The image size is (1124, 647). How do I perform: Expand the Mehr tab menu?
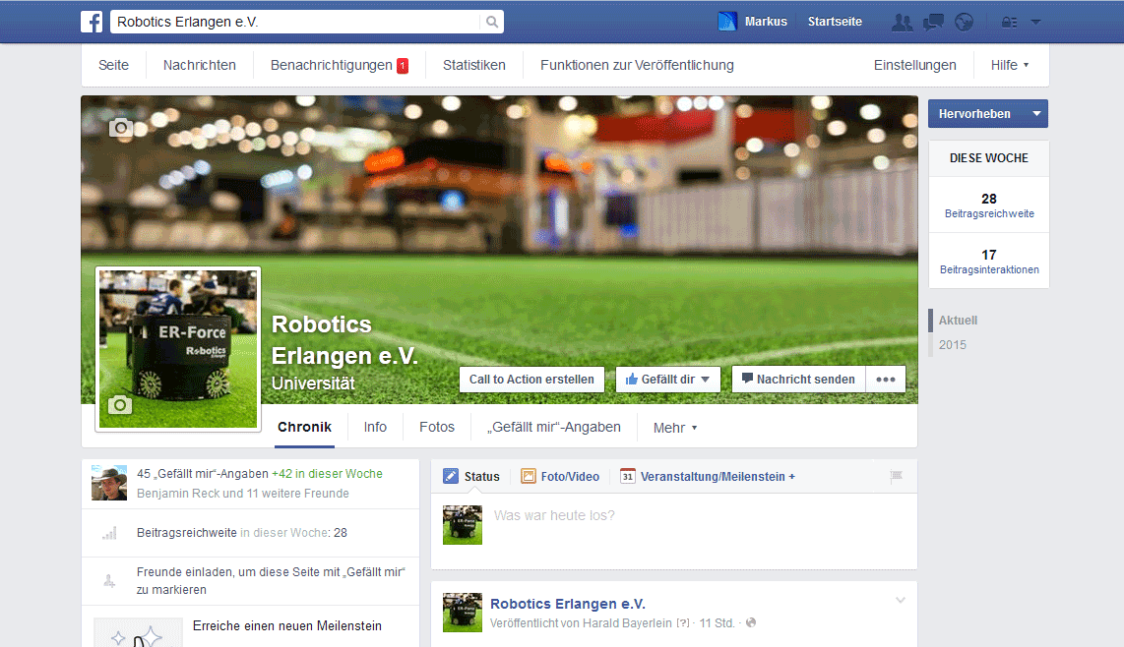[674, 428]
